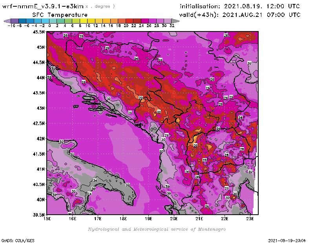Click the '19E' longitude axis label
This screenshot has width=314, height=243.
click(149, 219)
